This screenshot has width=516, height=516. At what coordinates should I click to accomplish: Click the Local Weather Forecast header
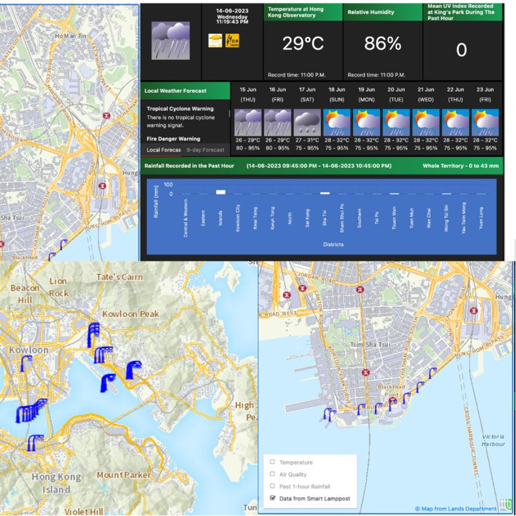pyautogui.click(x=185, y=91)
